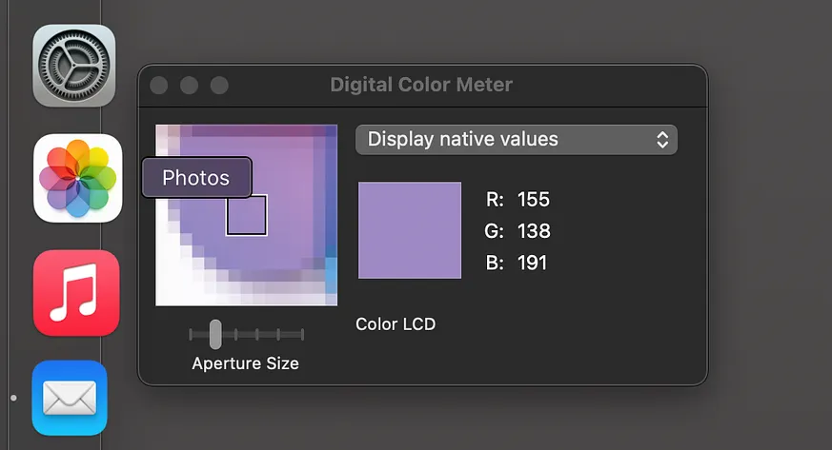Click the red value 155 readout
This screenshot has height=450, width=832.
(534, 200)
